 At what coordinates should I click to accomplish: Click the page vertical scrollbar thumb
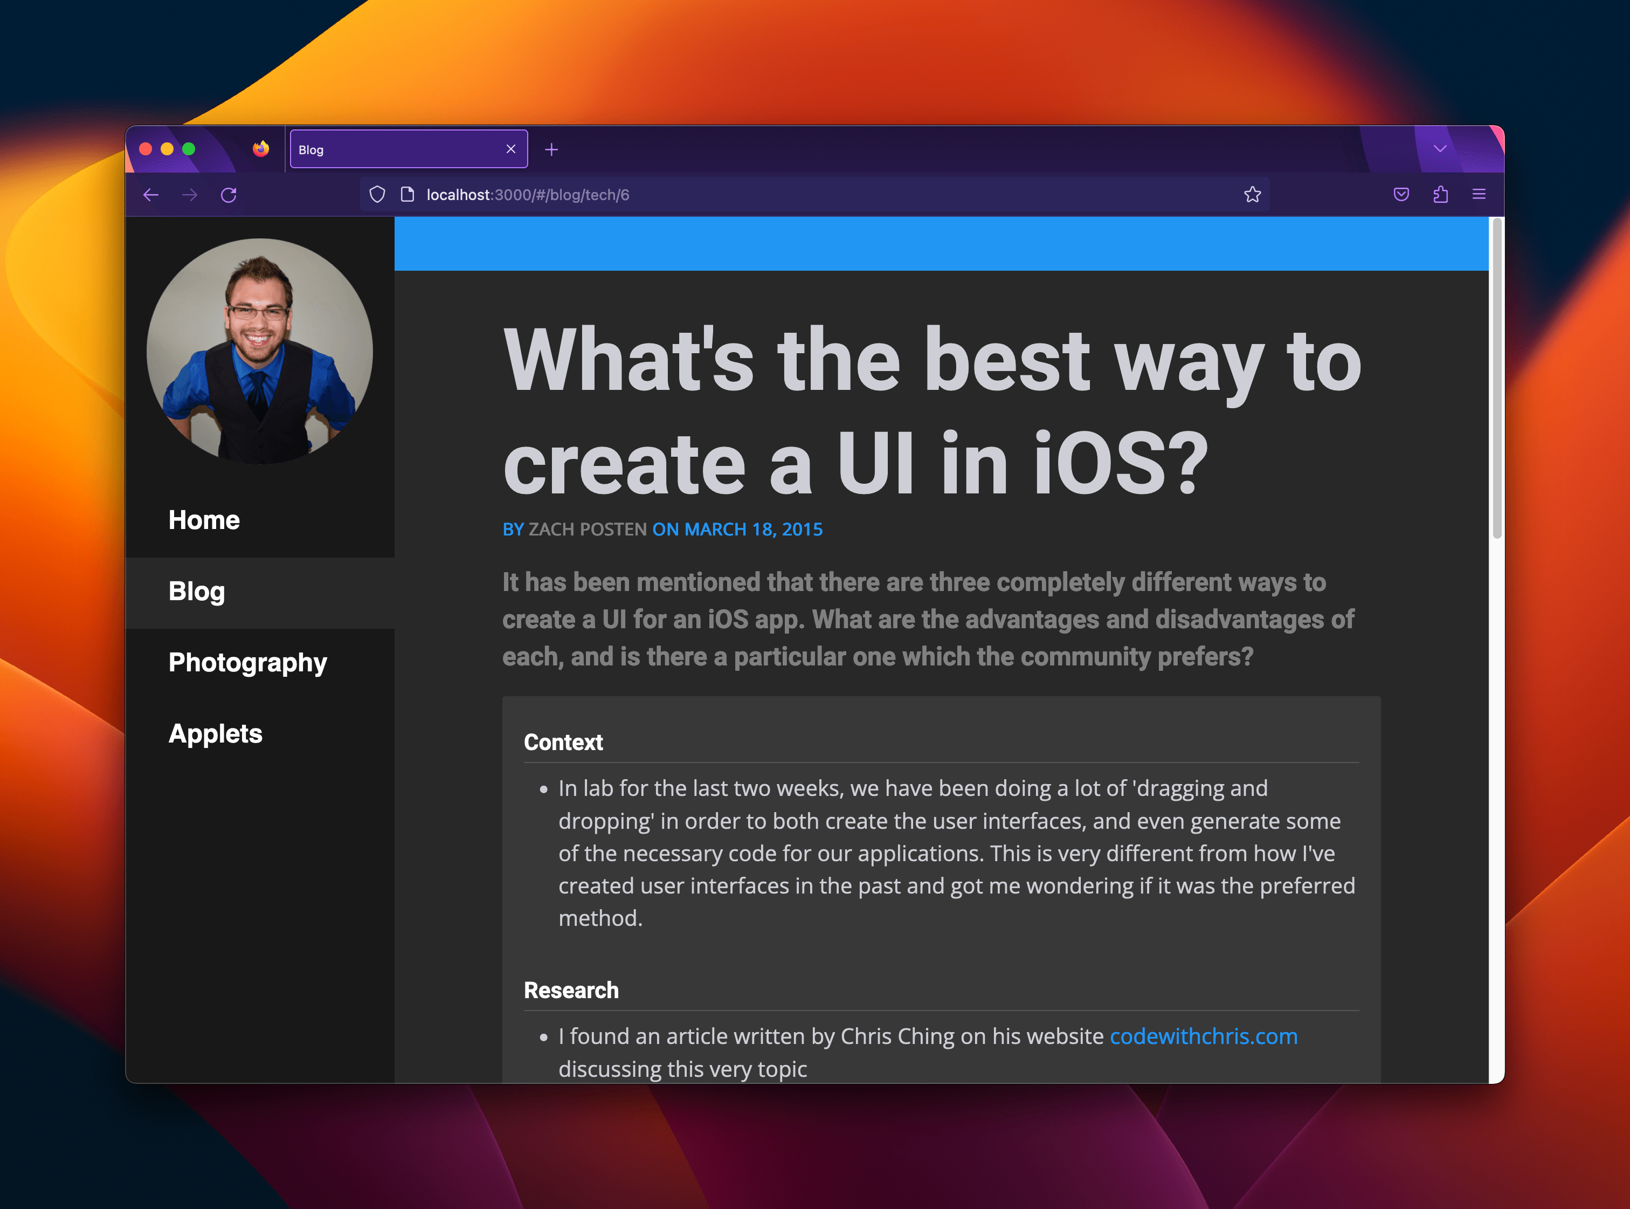[1497, 379]
